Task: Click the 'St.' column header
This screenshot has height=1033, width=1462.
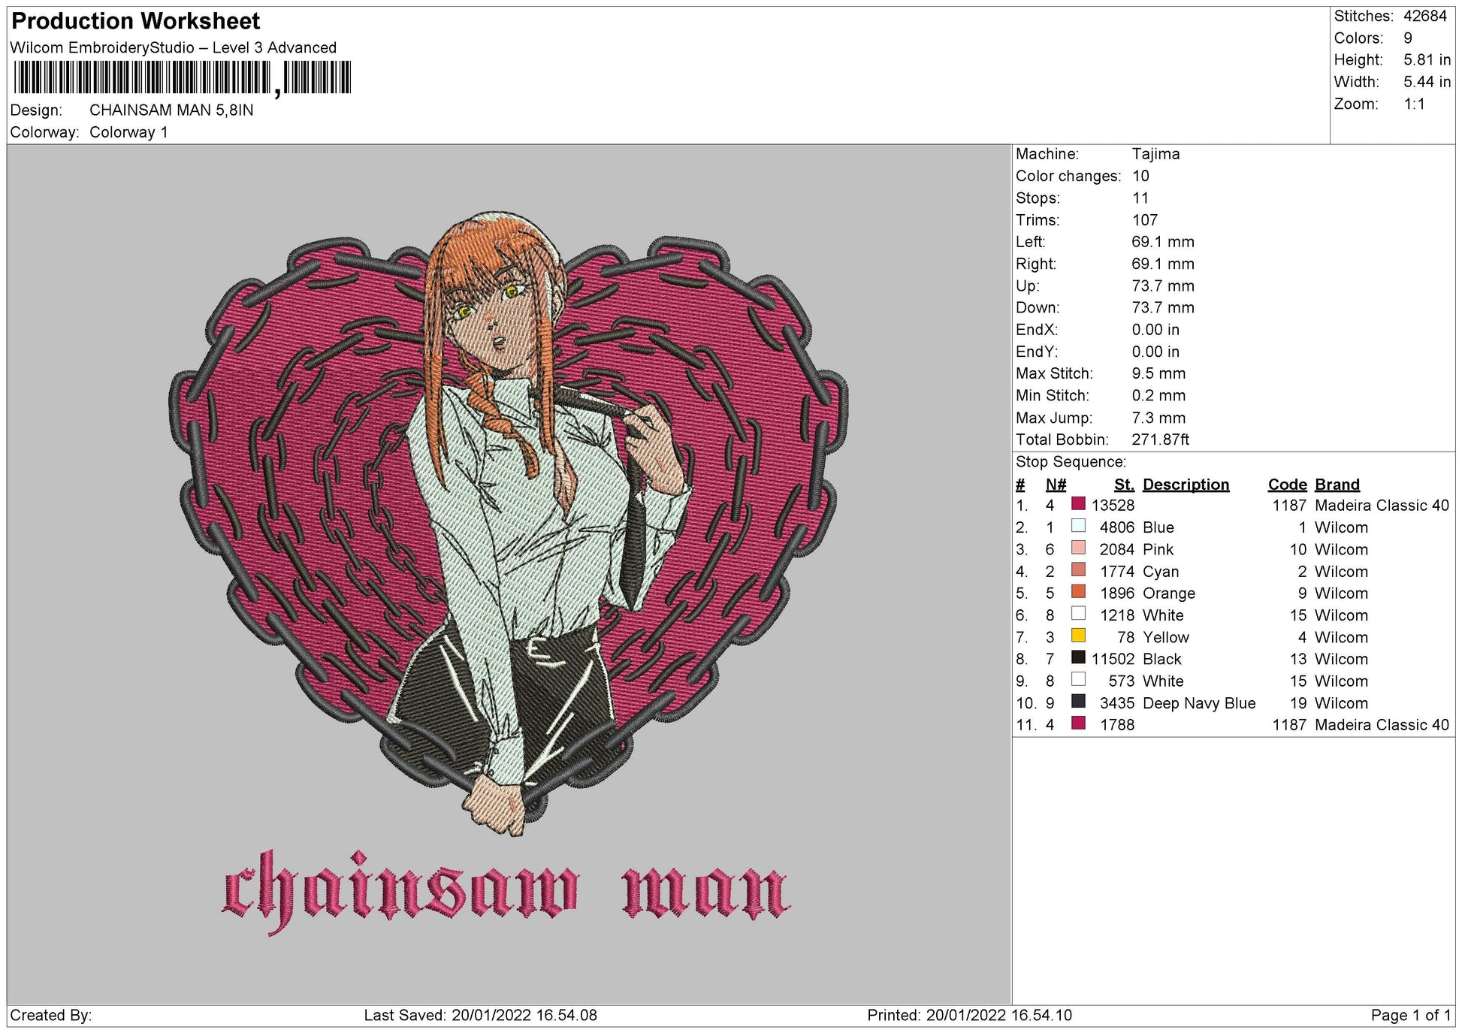Action: (1124, 485)
